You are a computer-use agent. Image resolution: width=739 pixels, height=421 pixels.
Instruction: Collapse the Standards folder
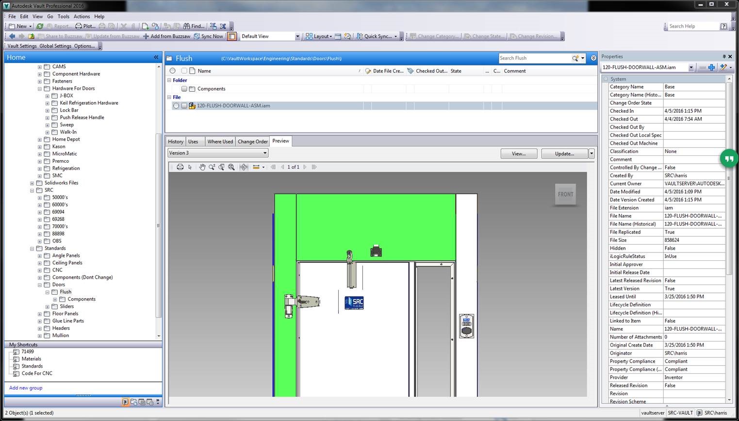point(32,248)
